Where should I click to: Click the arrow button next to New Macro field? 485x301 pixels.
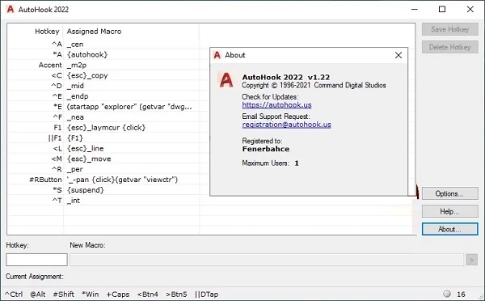[x=471, y=260]
